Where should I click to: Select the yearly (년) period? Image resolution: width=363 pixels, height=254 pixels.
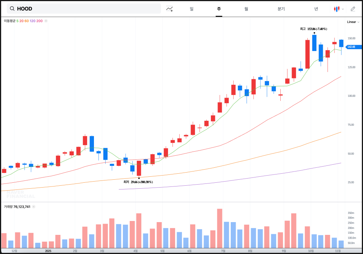point(316,9)
